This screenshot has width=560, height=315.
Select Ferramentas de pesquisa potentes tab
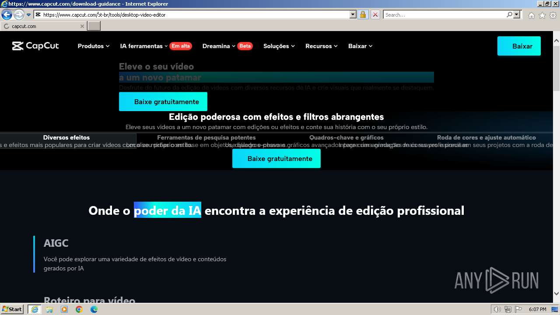[206, 137]
